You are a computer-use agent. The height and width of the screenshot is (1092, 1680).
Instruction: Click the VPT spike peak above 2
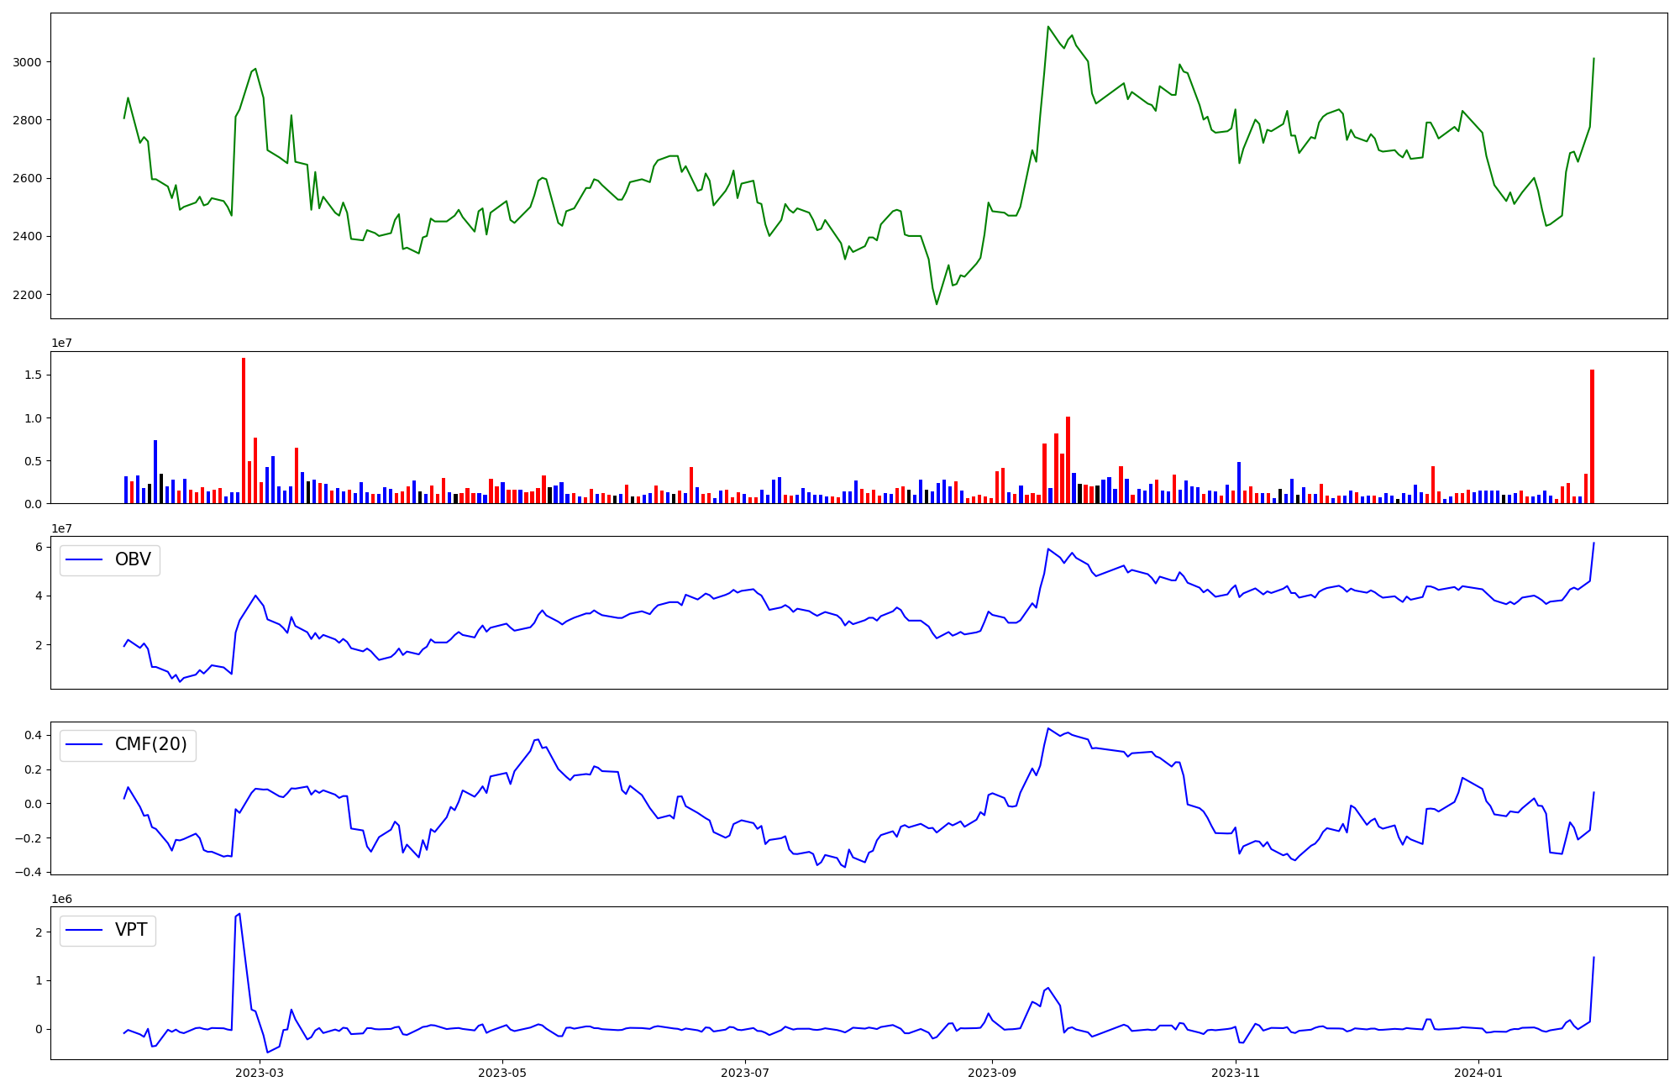tap(239, 914)
